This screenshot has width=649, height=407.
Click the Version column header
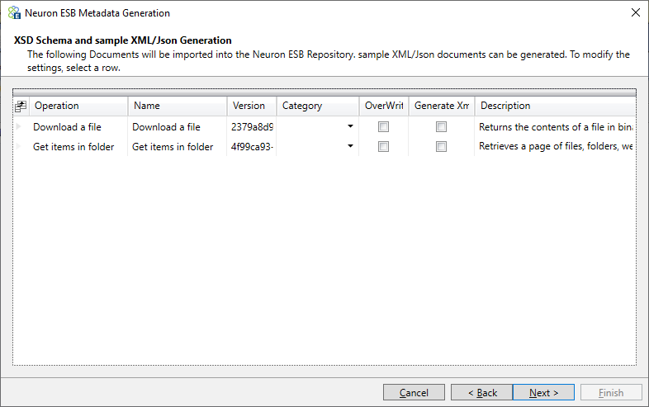pyautogui.click(x=252, y=106)
